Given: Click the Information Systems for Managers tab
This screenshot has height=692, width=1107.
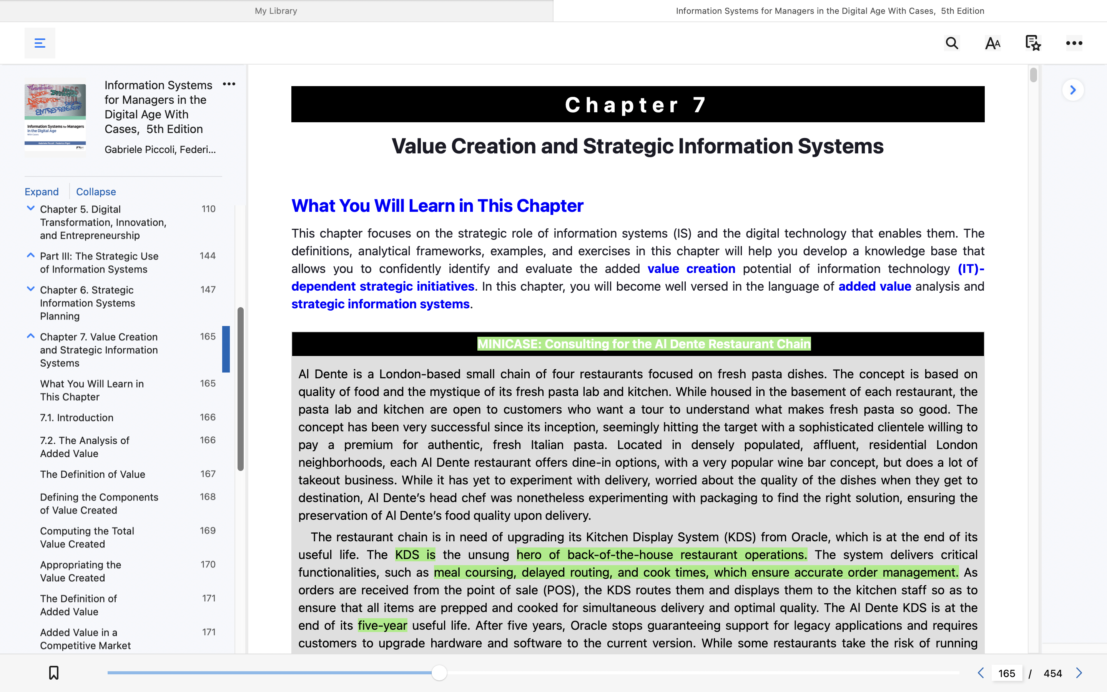Looking at the screenshot, I should (x=829, y=11).
